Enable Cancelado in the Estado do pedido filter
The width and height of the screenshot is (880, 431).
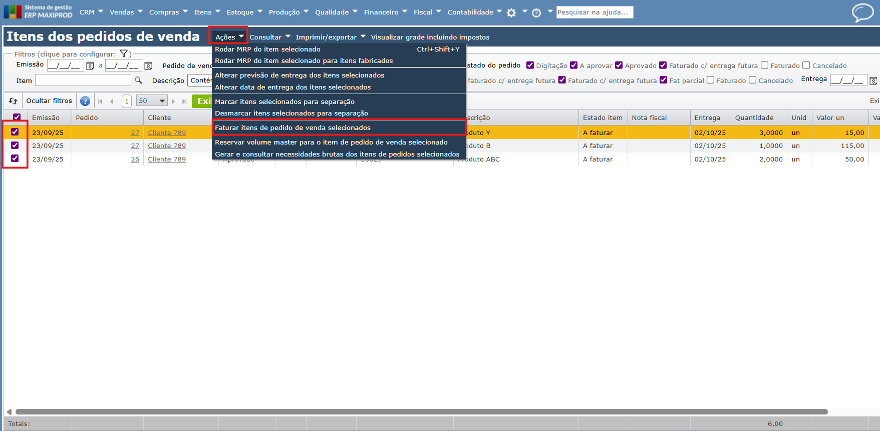point(806,65)
